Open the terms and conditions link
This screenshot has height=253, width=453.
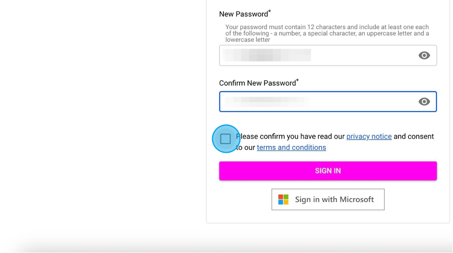pos(291,147)
